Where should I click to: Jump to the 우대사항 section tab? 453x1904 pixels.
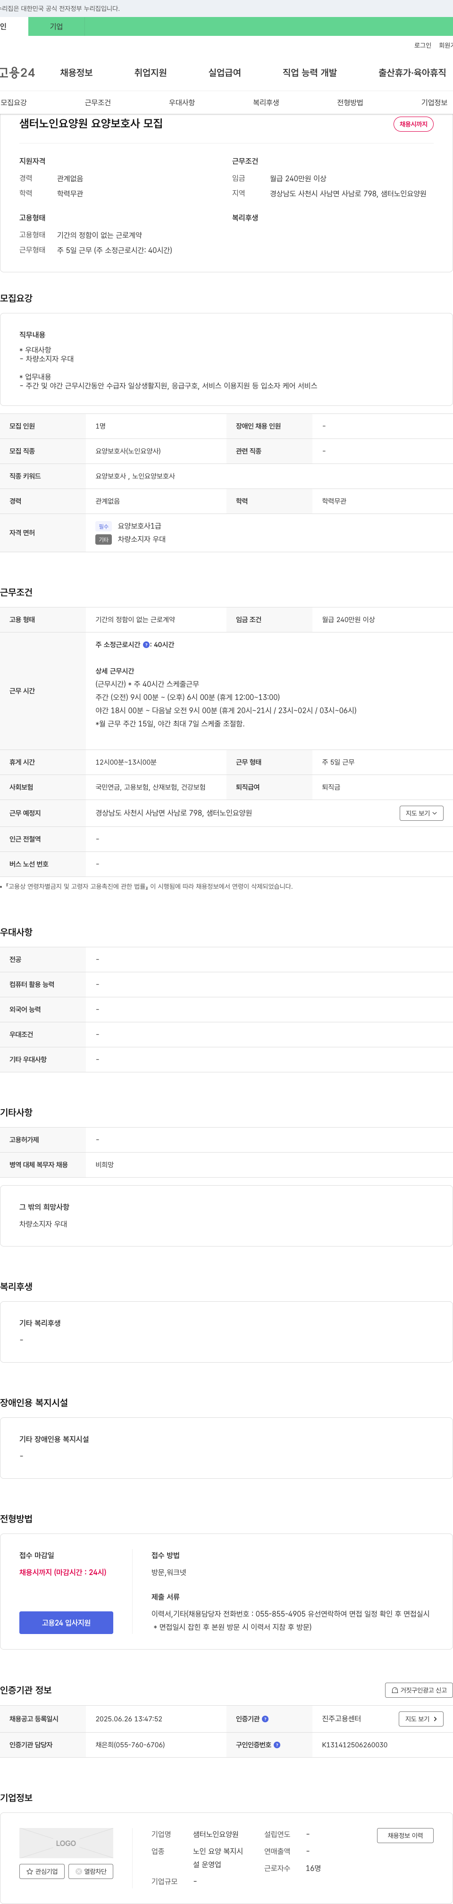(182, 103)
